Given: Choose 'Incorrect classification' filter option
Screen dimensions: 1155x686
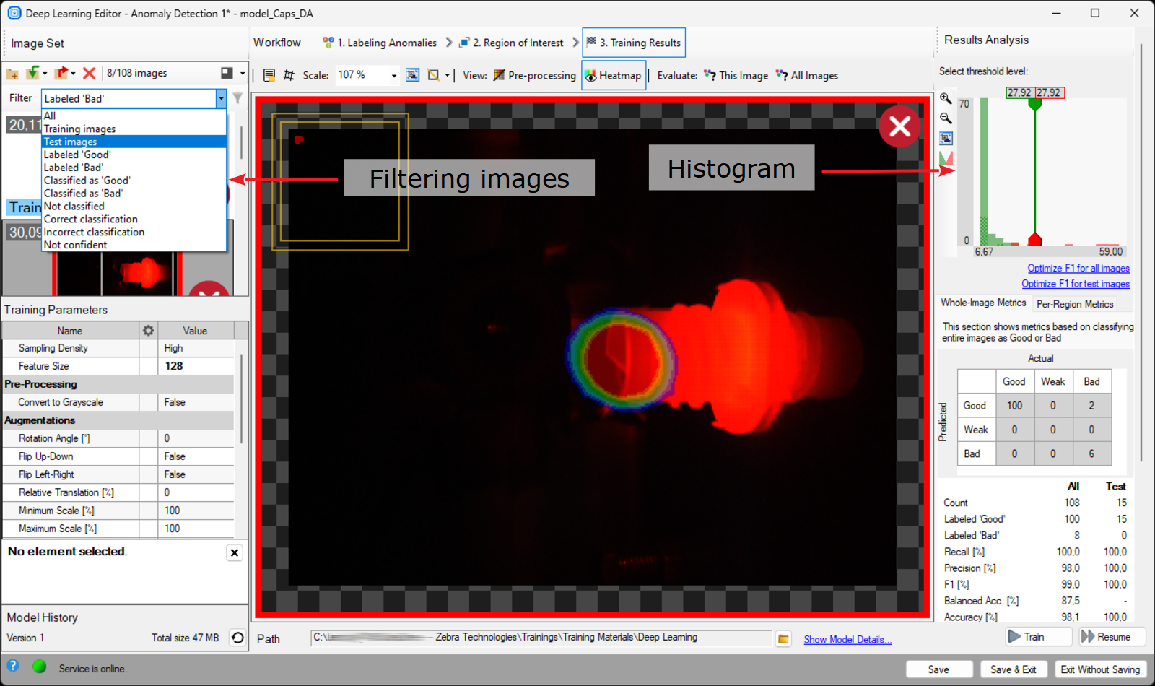Looking at the screenshot, I should [94, 233].
